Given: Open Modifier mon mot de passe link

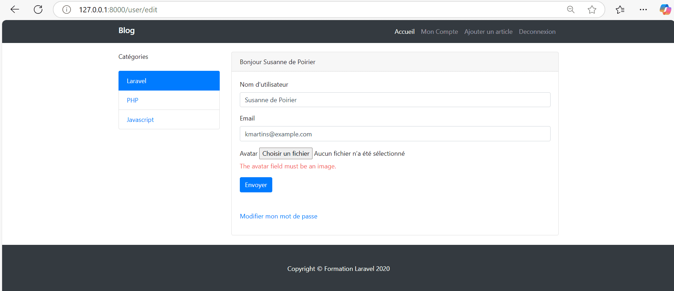Looking at the screenshot, I should coord(279,216).
